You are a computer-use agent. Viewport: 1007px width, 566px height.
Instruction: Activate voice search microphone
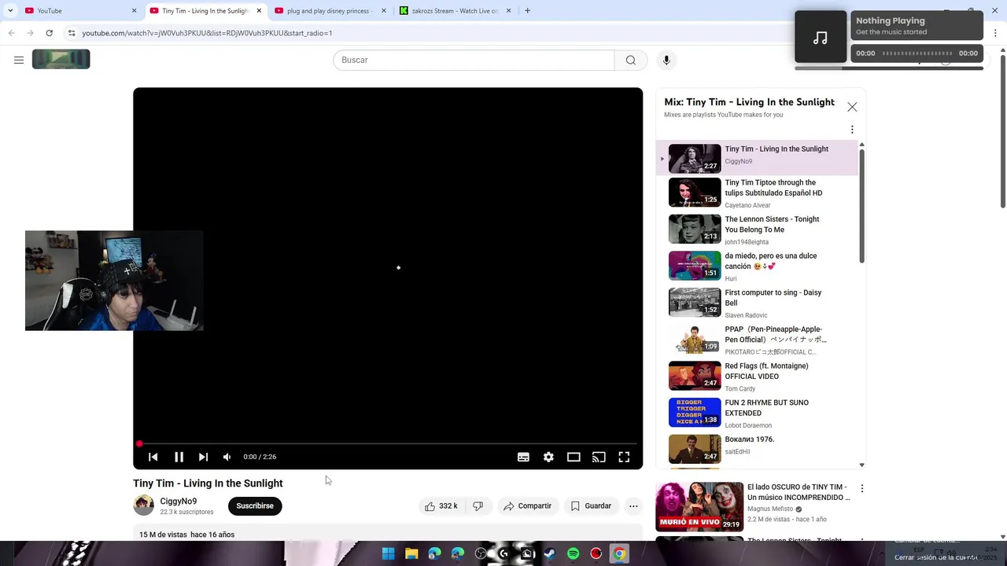pyautogui.click(x=666, y=60)
